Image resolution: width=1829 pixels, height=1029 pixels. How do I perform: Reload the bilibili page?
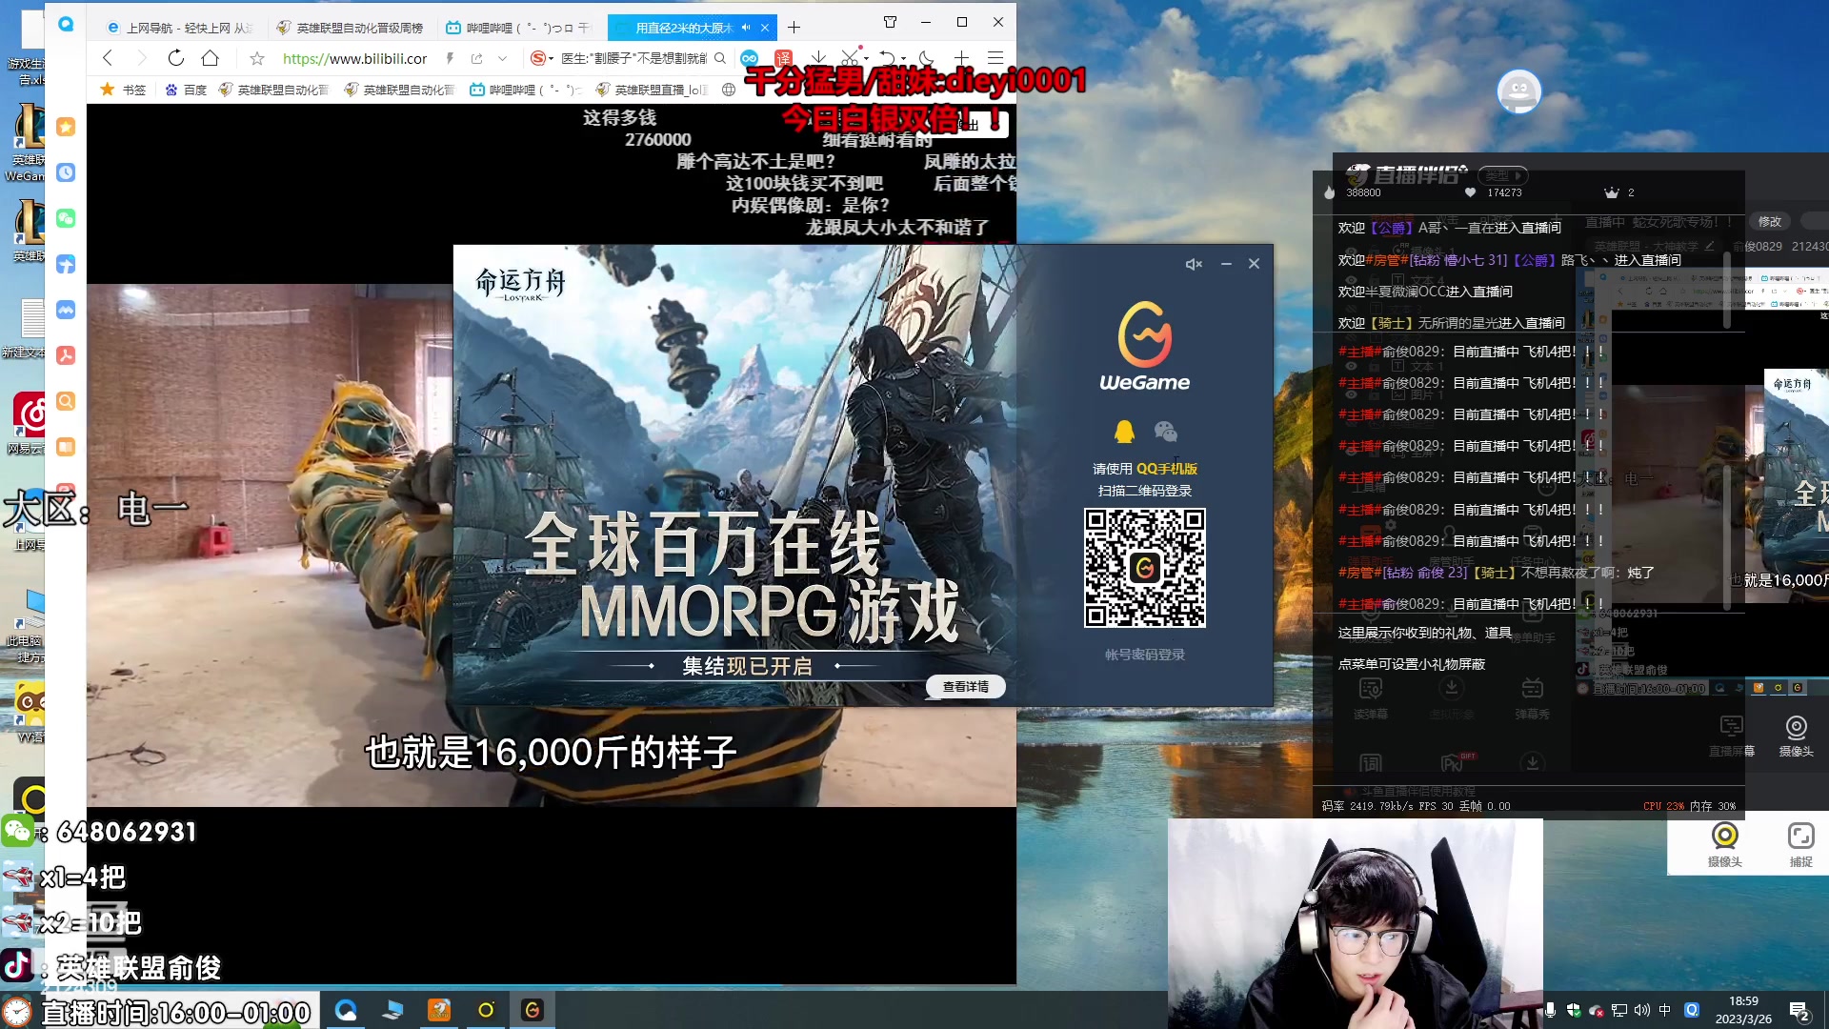click(176, 58)
